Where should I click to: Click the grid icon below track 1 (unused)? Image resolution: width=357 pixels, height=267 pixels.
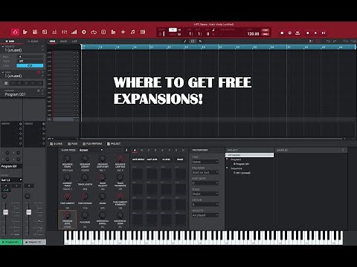(6, 83)
